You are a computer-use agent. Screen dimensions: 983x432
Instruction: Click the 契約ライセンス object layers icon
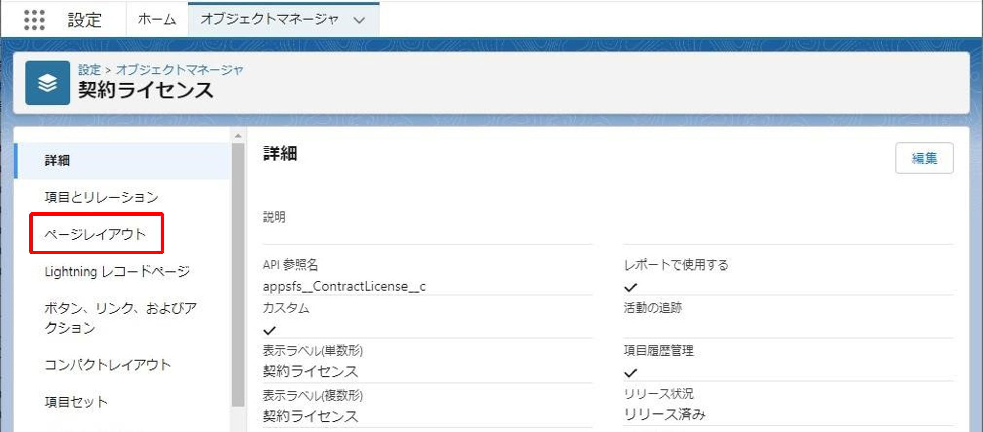coord(47,83)
